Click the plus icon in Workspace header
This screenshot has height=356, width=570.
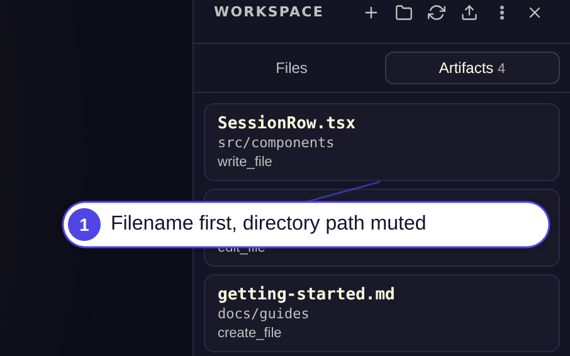(x=371, y=13)
